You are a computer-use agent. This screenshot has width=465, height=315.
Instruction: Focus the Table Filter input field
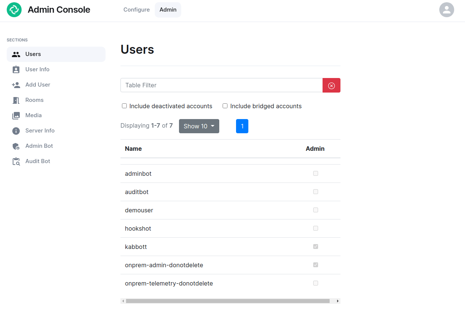point(221,85)
